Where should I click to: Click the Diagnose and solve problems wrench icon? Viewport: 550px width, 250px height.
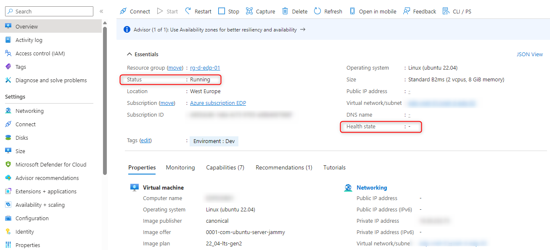(8, 80)
